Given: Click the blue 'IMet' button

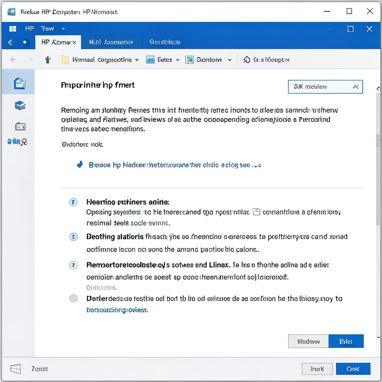Looking at the screenshot, I should point(346,341).
